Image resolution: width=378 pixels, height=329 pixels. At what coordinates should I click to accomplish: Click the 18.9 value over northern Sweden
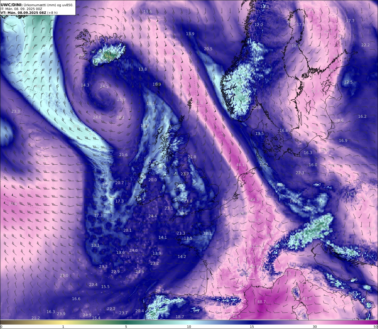(x=296, y=46)
